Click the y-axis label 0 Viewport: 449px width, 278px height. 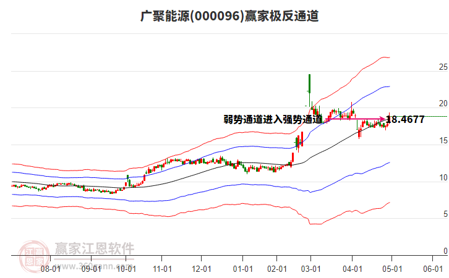(x=445, y=251)
